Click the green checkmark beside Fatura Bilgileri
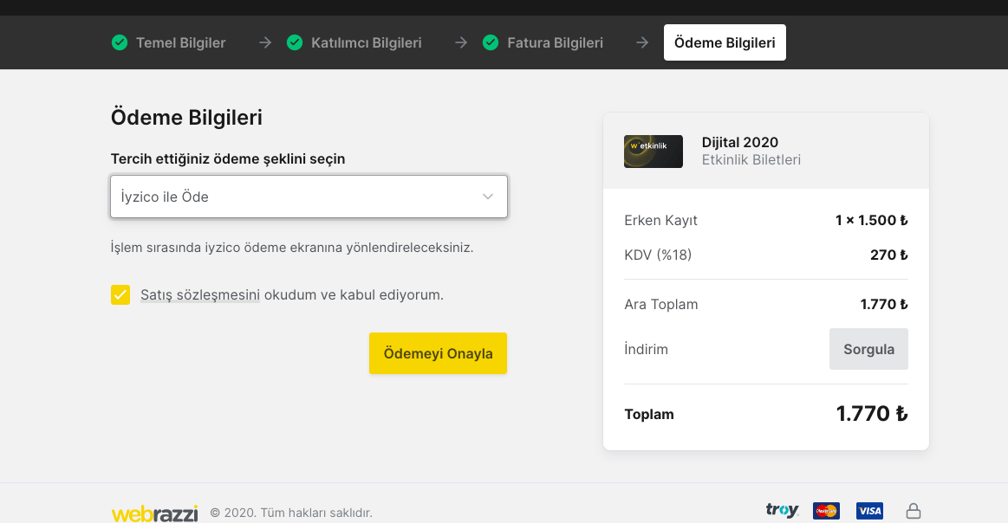 [491, 42]
